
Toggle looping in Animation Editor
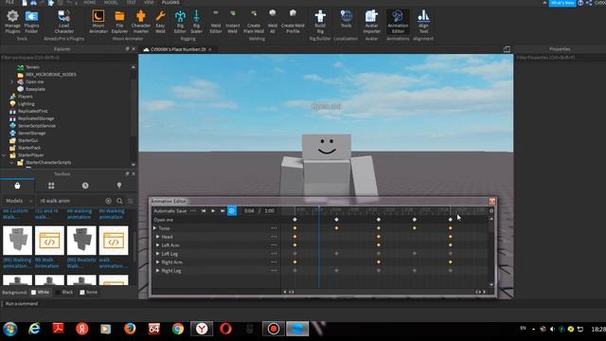coord(232,210)
